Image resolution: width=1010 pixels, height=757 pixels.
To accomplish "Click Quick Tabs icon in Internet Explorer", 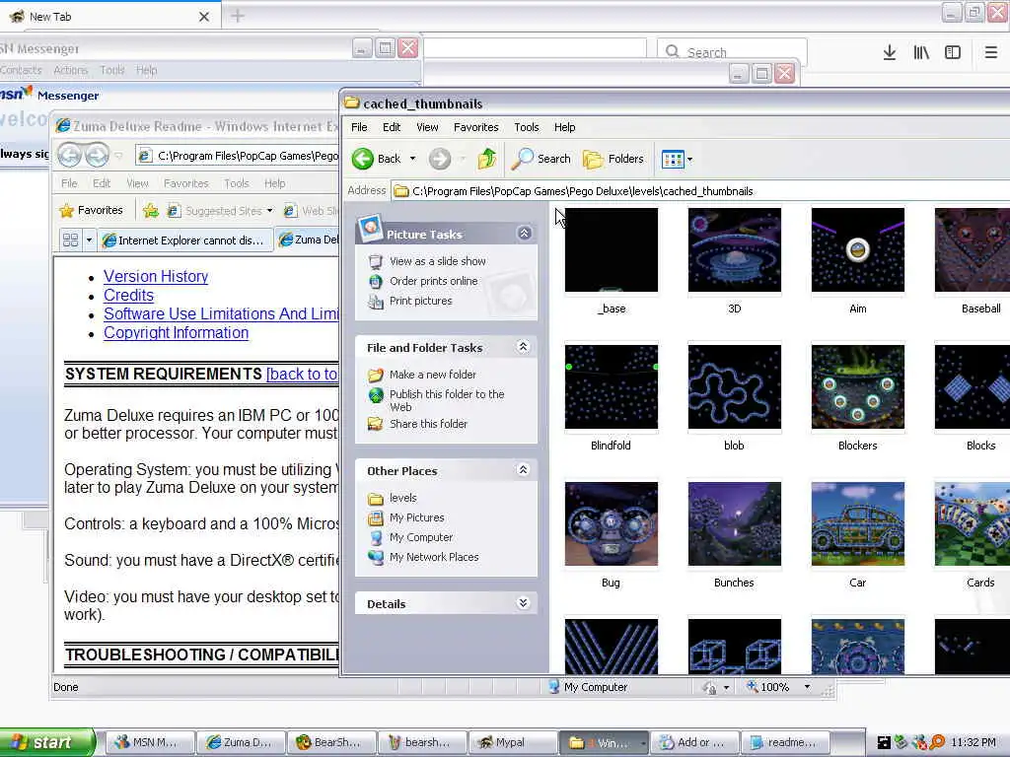I will (x=70, y=241).
